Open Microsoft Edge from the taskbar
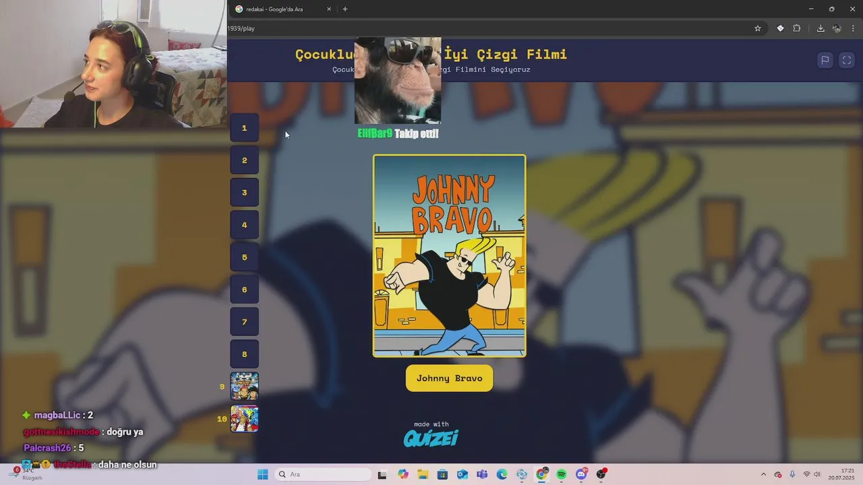 (x=502, y=474)
